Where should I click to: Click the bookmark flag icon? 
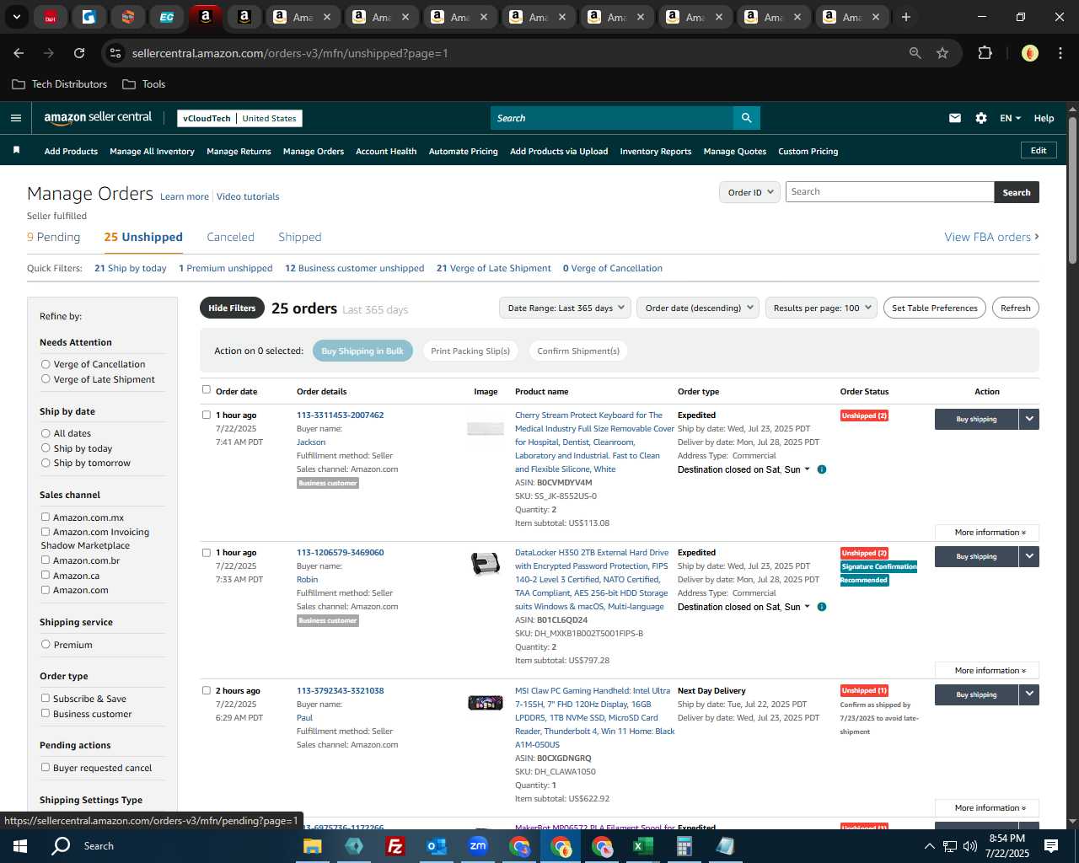click(x=16, y=150)
